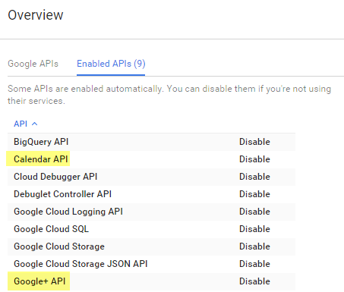This screenshot has height=292, width=344.
Task: Open the Cloud Debugger API entry
Action: click(55, 177)
